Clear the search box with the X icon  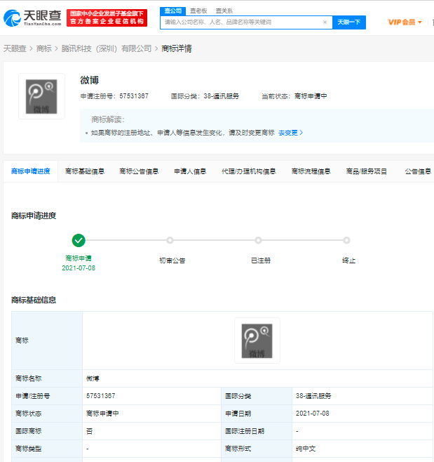(325, 22)
